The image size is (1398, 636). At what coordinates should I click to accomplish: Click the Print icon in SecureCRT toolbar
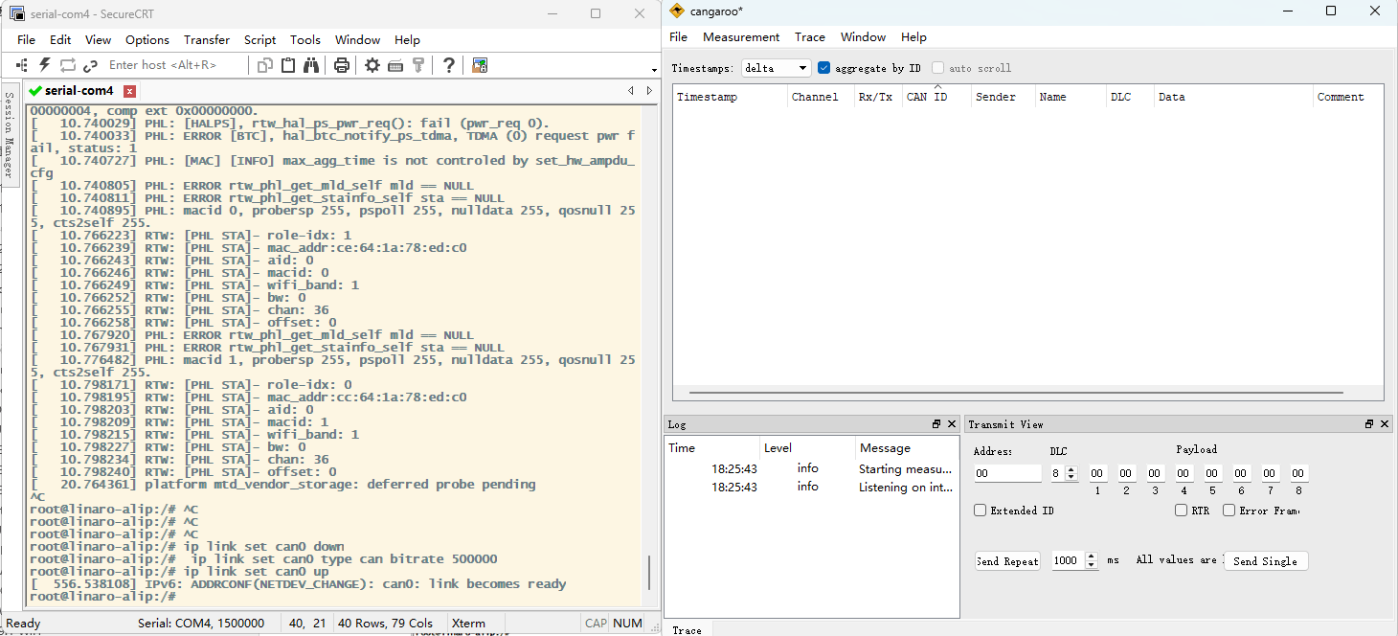[342, 65]
